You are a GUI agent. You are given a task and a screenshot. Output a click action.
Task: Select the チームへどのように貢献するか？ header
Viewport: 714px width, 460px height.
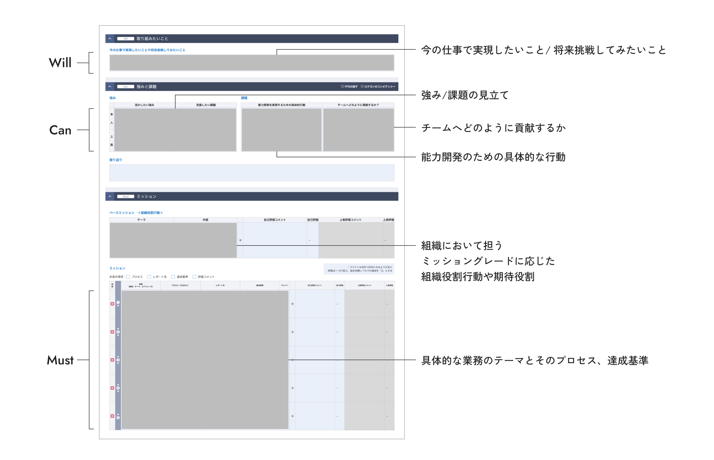pos(358,105)
